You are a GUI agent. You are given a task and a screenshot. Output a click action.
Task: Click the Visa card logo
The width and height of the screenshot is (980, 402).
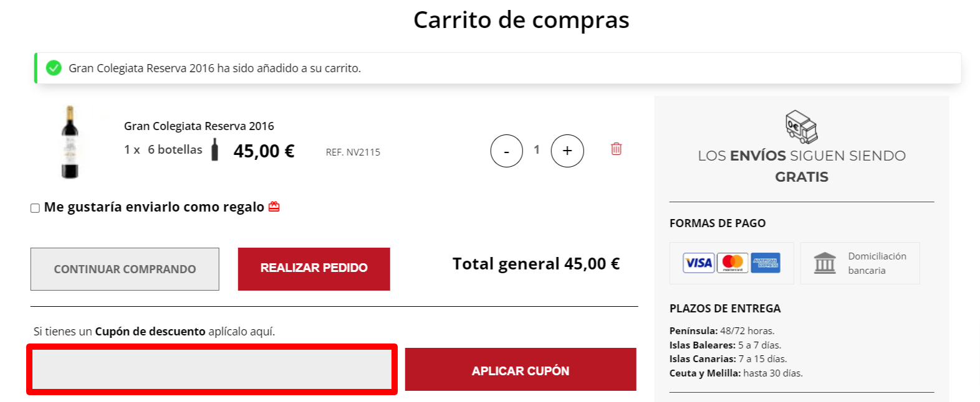click(698, 263)
